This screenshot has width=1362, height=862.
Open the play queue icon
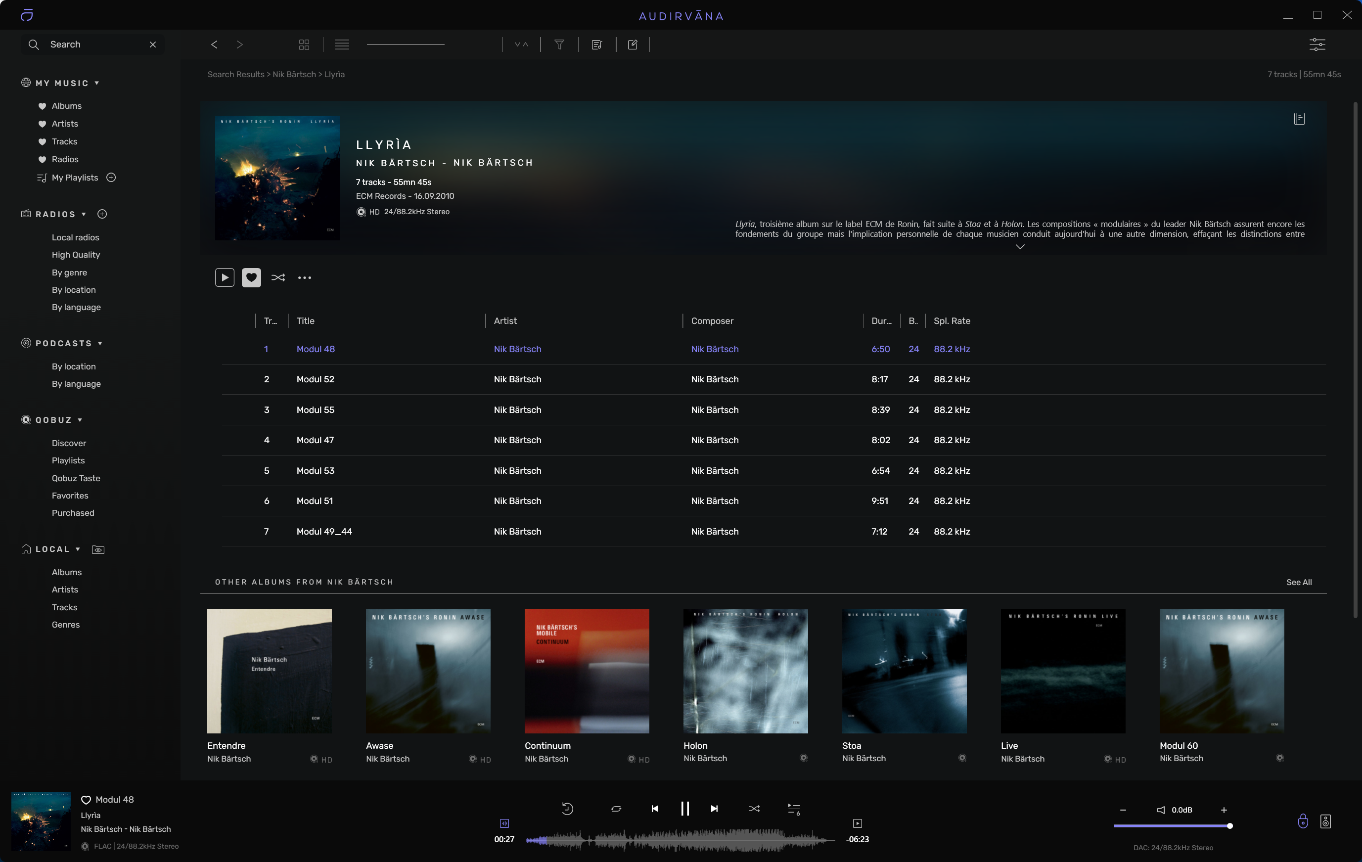pyautogui.click(x=794, y=810)
